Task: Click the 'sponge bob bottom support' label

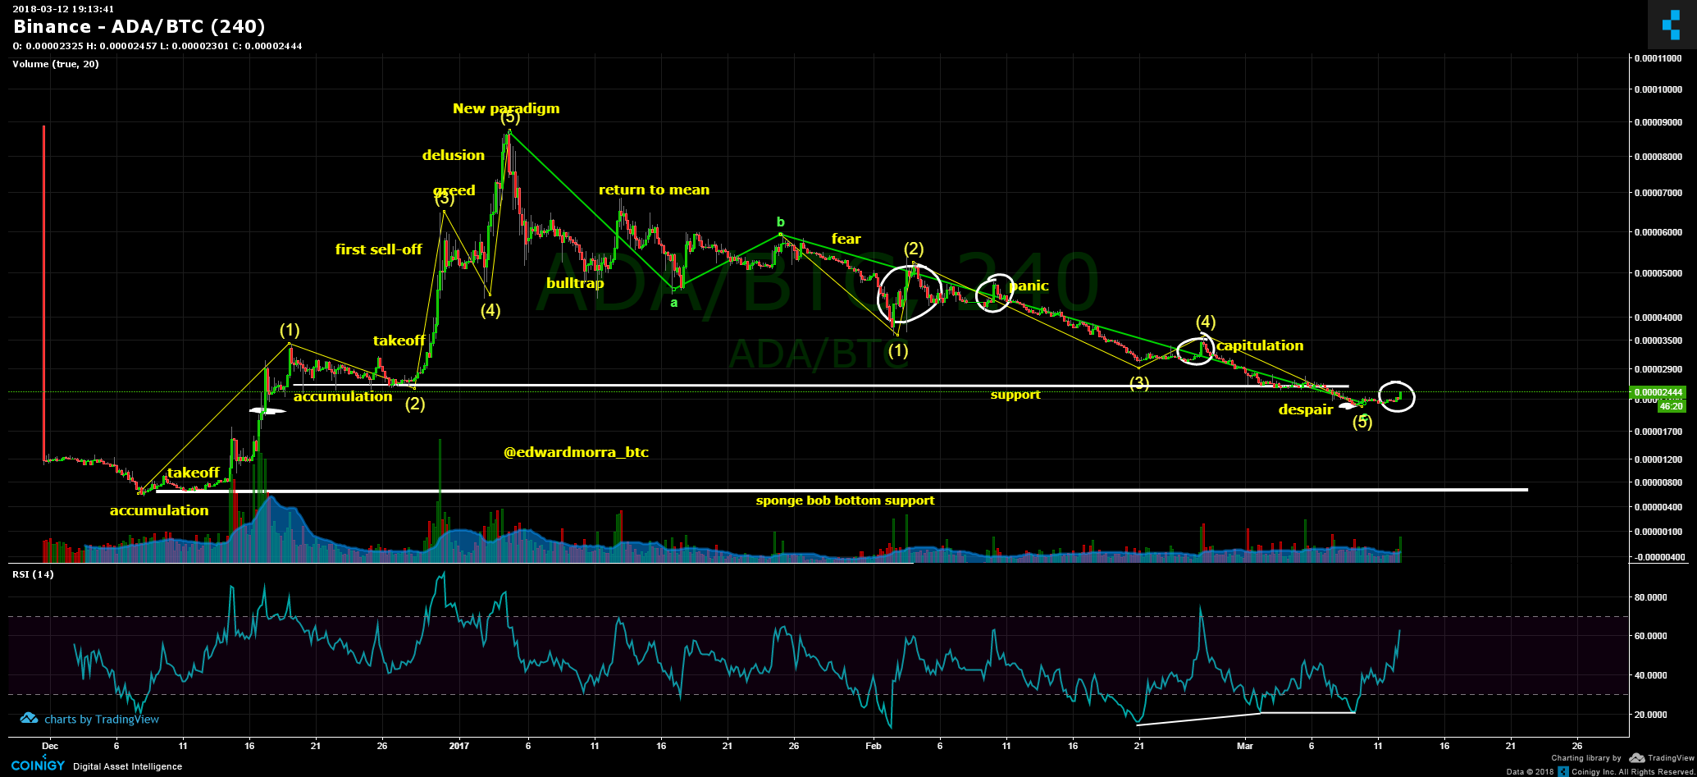Action: 846,500
